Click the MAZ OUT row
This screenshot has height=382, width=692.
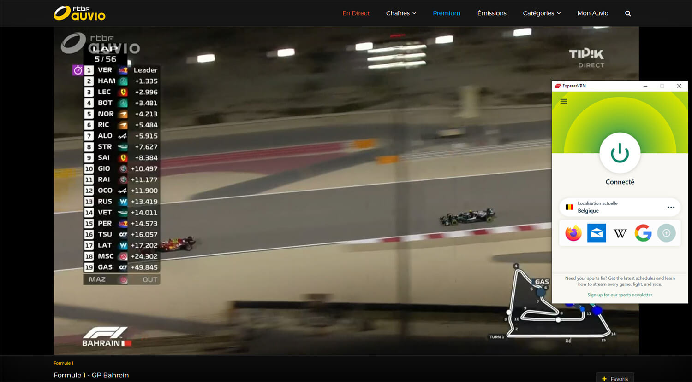(x=122, y=279)
